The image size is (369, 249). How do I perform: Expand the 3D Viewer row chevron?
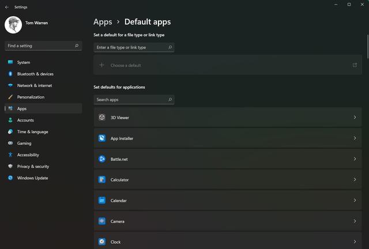(355, 117)
